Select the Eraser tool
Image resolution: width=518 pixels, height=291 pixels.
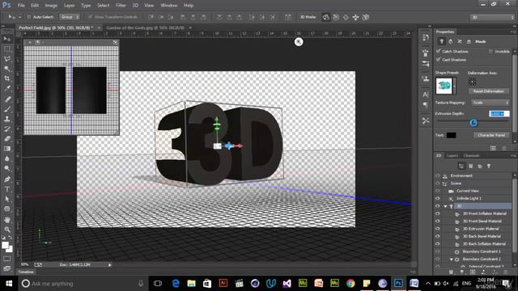coord(7,138)
